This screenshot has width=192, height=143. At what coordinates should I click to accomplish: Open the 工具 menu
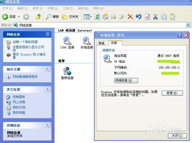(68, 8)
